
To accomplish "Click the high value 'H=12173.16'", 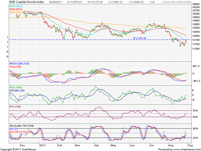I will coord(95,2).
